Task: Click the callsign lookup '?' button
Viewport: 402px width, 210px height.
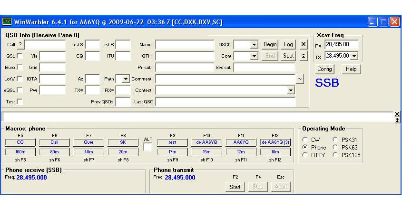Action: tap(20, 44)
